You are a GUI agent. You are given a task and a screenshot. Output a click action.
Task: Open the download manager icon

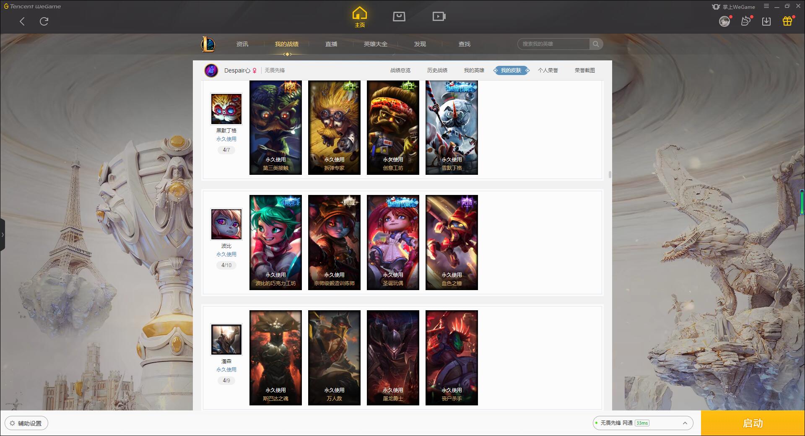[766, 21]
